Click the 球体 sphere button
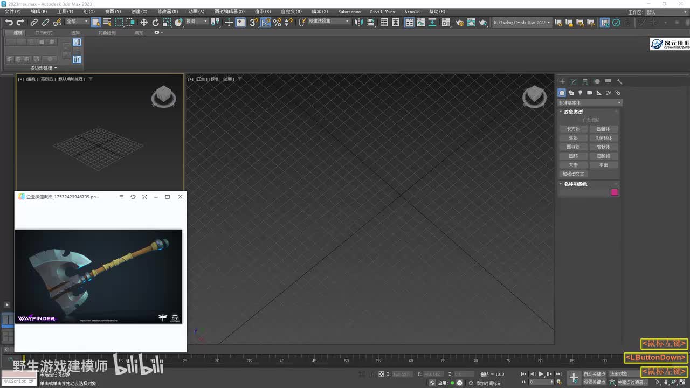Image resolution: width=690 pixels, height=388 pixels. (x=573, y=138)
